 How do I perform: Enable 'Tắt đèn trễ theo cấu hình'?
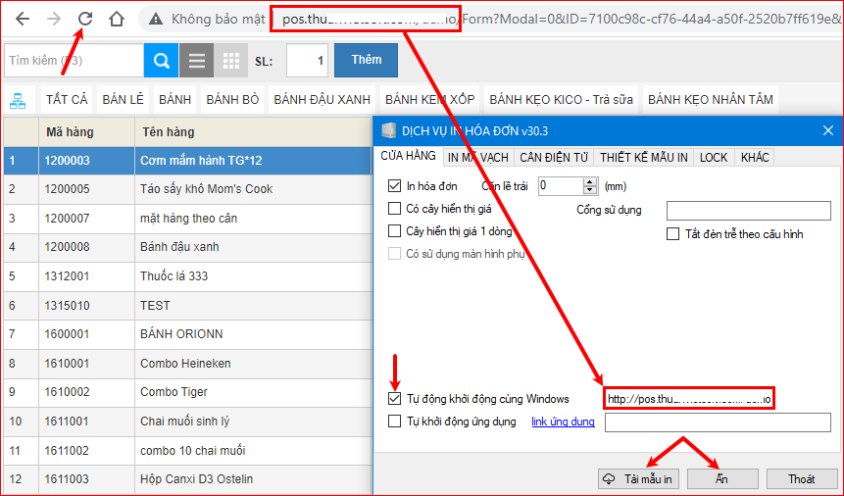673,234
